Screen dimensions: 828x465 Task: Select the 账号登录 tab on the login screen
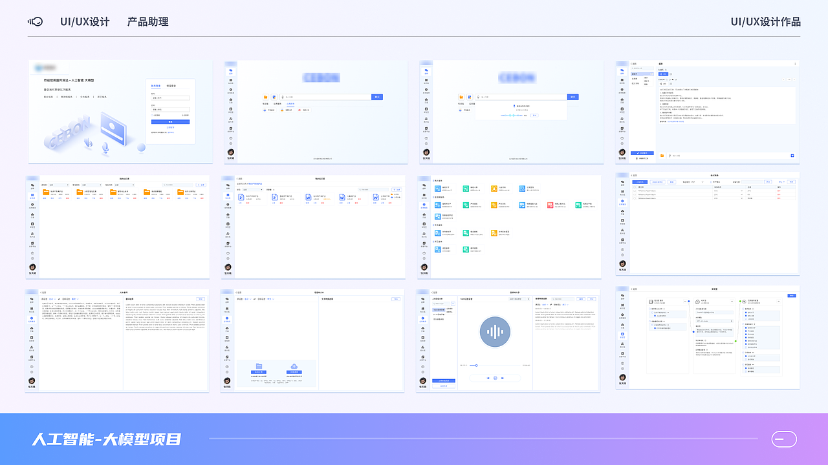click(157, 85)
